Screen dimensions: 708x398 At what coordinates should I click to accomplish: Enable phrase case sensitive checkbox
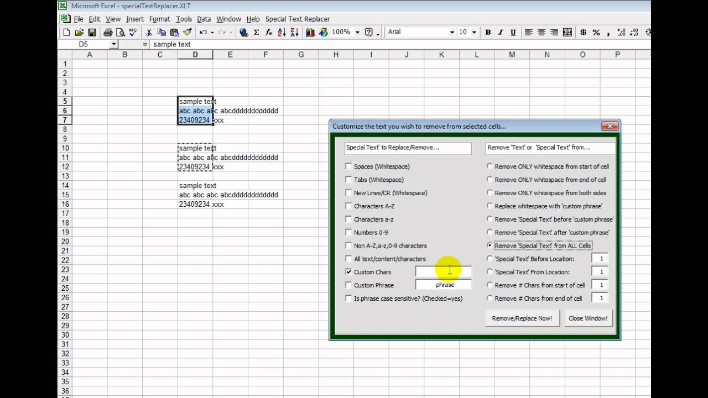(x=348, y=298)
